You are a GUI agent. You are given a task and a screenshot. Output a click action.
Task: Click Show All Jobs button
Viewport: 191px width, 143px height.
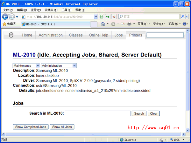click(x=62, y=127)
